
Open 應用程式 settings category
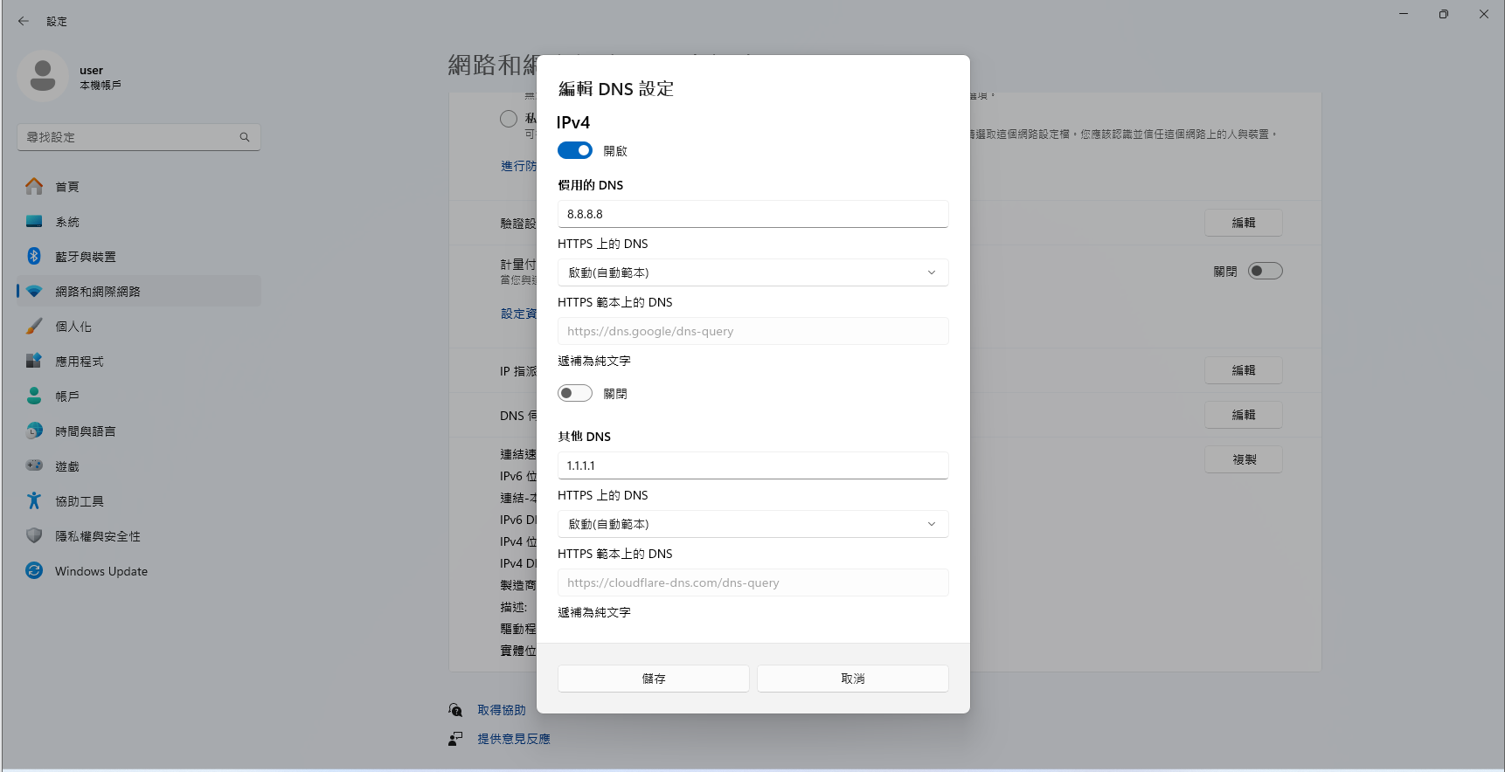point(139,361)
